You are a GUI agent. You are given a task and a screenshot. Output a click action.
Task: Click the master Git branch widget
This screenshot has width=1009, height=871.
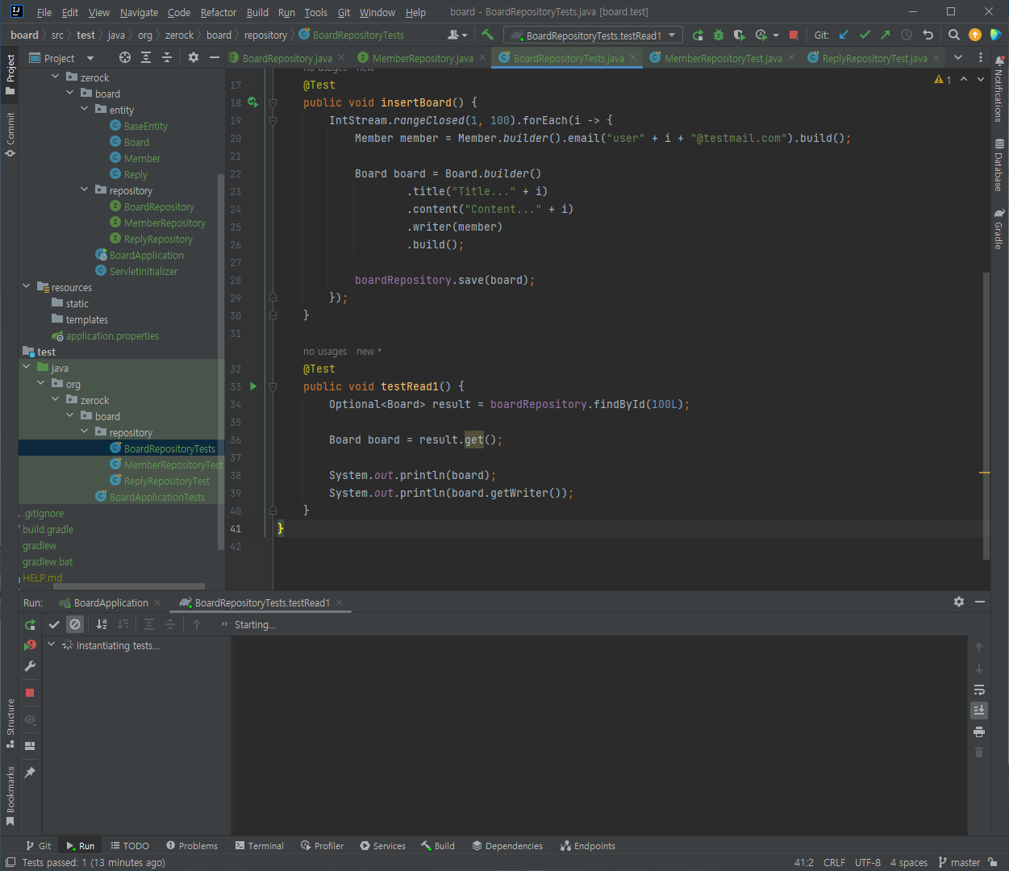[960, 862]
